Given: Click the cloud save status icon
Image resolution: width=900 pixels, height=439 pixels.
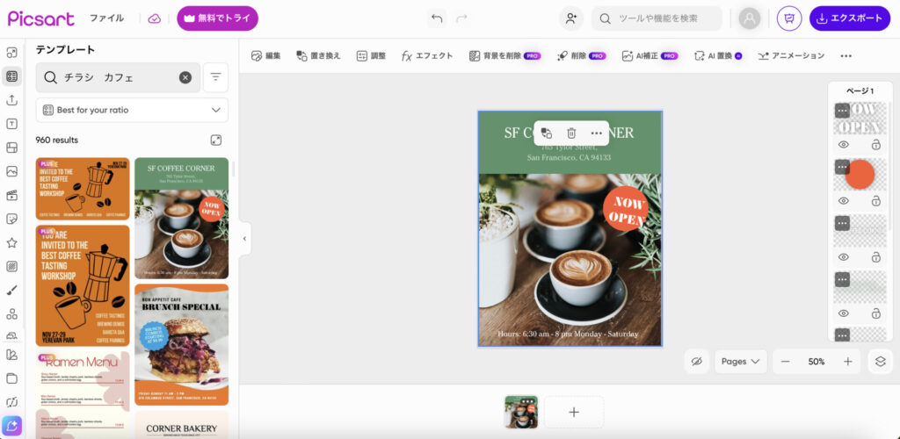Looking at the screenshot, I should 155,18.
